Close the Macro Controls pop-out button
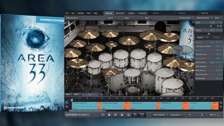The image size is (224, 126). [x=167, y=115]
